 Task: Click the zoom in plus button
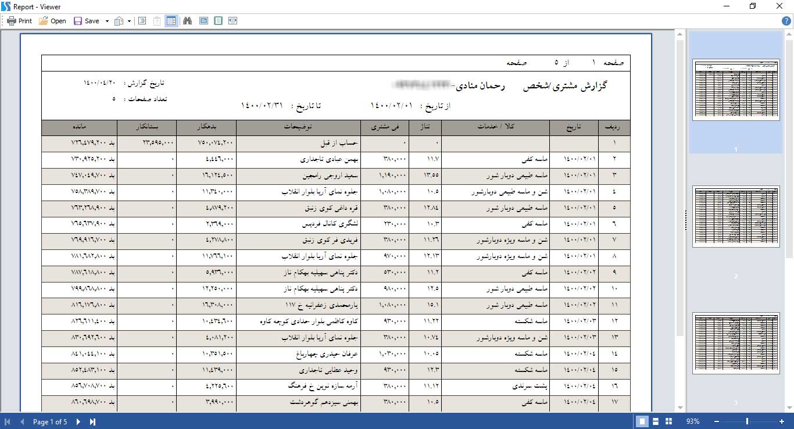pyautogui.click(x=782, y=421)
